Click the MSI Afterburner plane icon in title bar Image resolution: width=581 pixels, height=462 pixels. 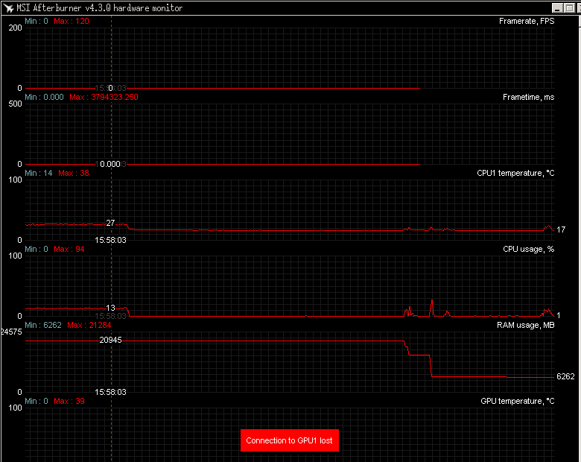pos(8,7)
